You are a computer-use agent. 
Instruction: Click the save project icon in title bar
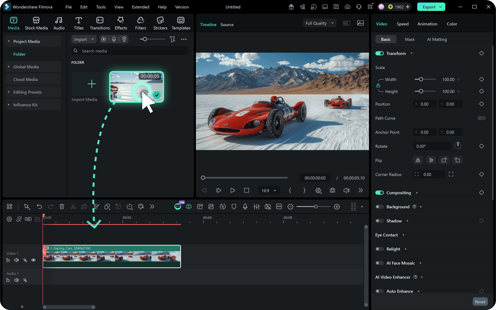(x=336, y=7)
